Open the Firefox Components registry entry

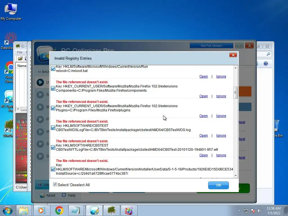click(204, 96)
